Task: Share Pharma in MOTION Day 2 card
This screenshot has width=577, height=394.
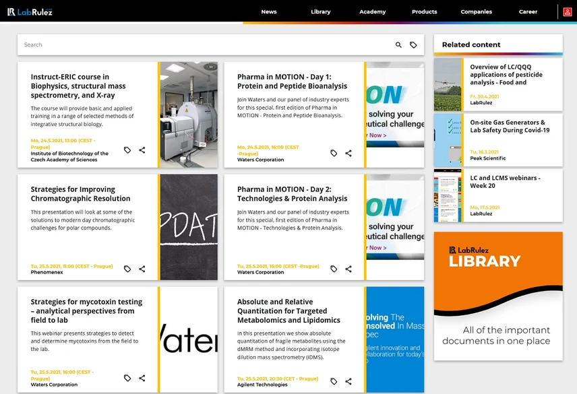Action: pyautogui.click(x=348, y=269)
